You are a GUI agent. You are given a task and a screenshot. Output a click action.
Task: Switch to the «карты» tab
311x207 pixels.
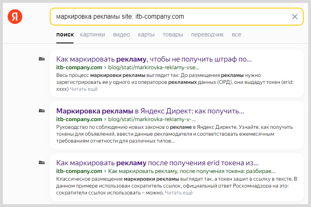(x=146, y=34)
